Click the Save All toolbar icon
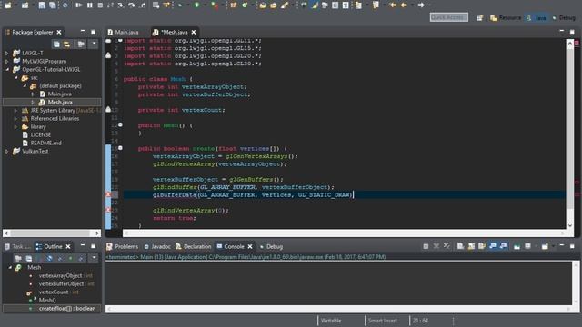Screen dimensions: 582x327 click(53, 5)
